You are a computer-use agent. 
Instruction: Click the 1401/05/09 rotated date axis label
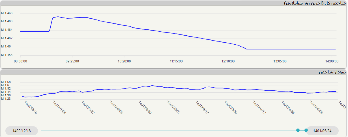pyautogui.click(x=317, y=108)
